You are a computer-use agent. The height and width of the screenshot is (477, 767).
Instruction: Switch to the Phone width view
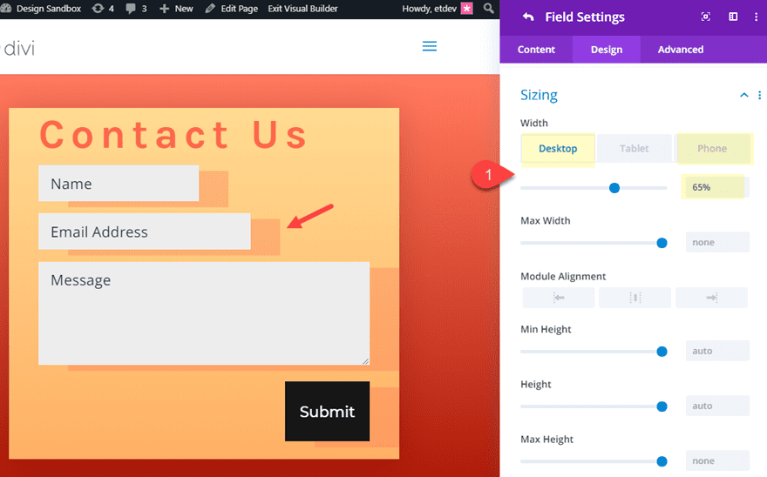pos(711,149)
